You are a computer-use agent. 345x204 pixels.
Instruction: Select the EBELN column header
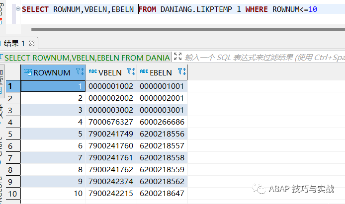[163, 72]
